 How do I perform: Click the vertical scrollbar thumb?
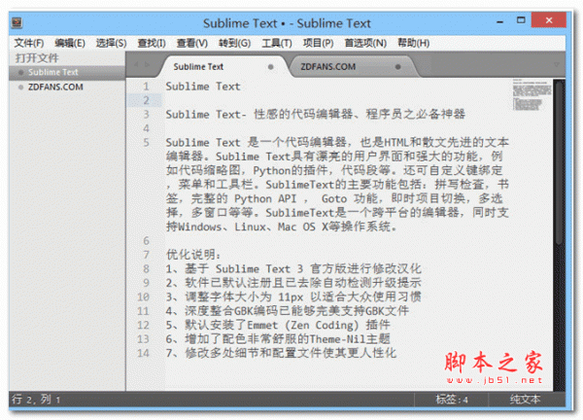click(559, 162)
